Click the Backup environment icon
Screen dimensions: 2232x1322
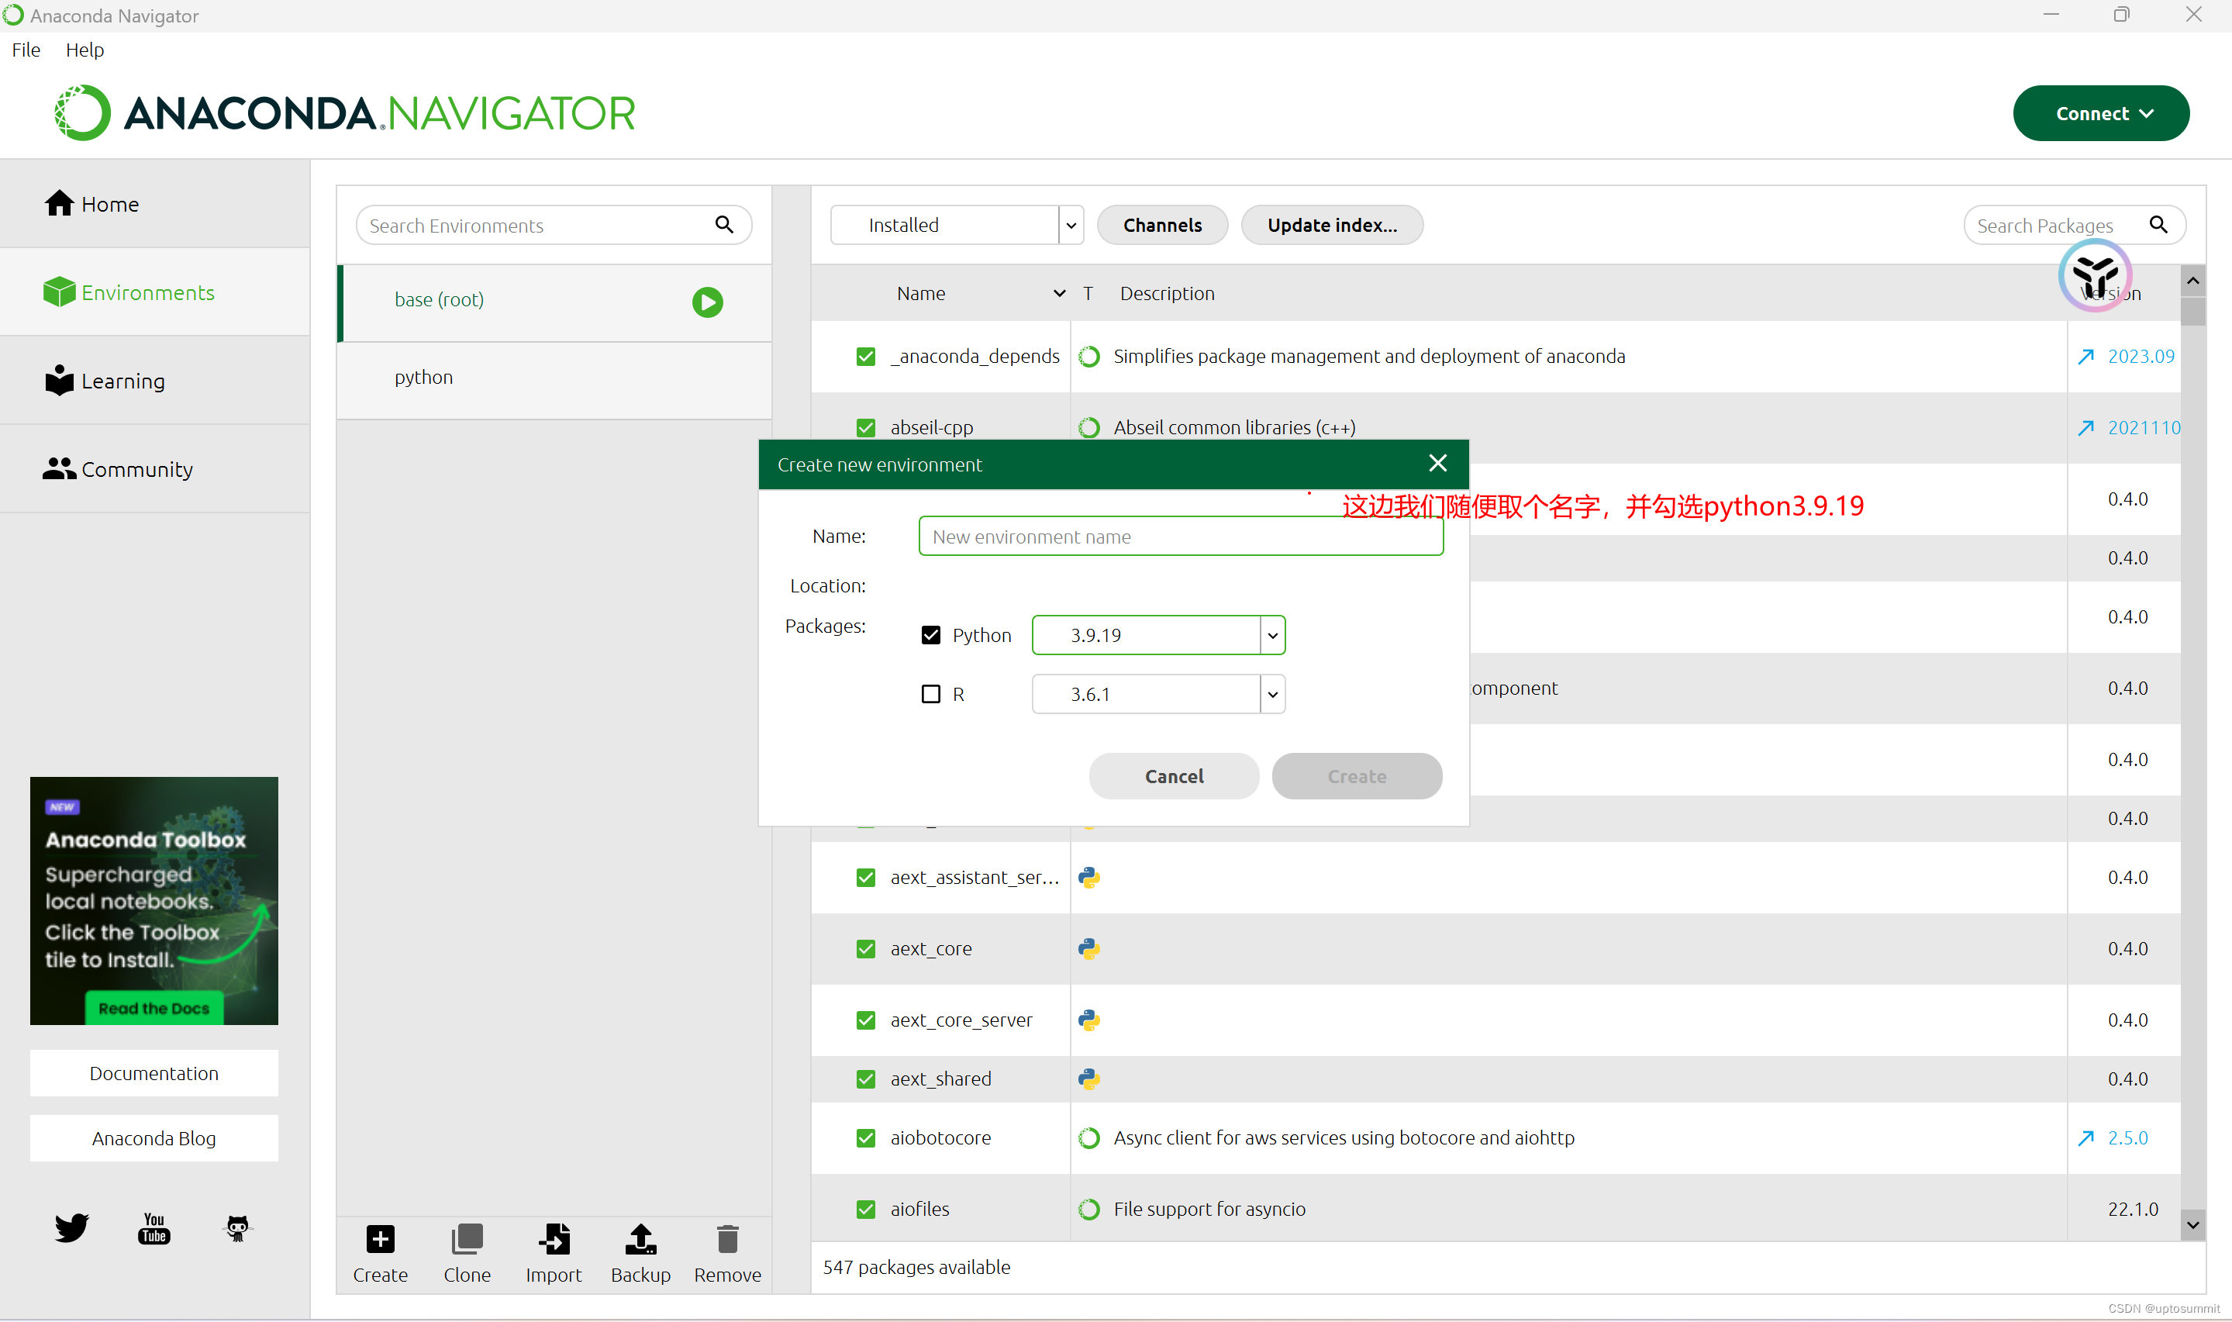(640, 1239)
